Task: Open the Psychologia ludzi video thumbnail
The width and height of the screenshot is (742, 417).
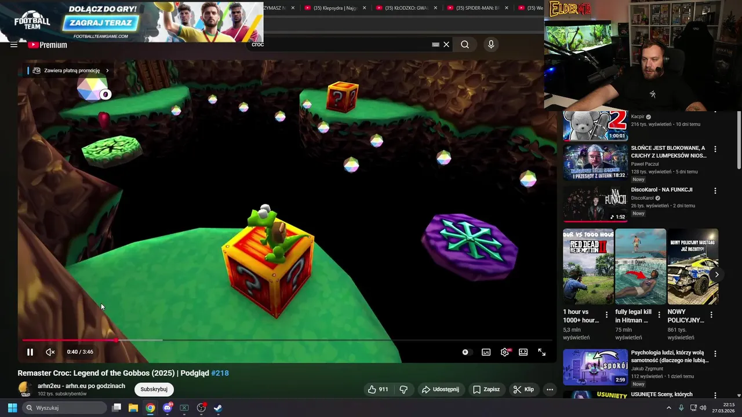Action: pos(595,367)
